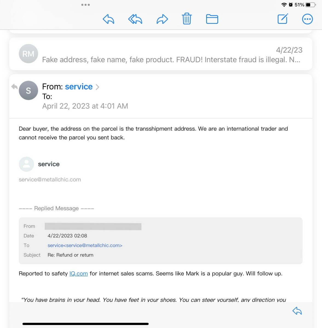Tap the service@metallchic.com signature email
Image resolution: width=322 pixels, height=328 pixels.
[x=50, y=180]
